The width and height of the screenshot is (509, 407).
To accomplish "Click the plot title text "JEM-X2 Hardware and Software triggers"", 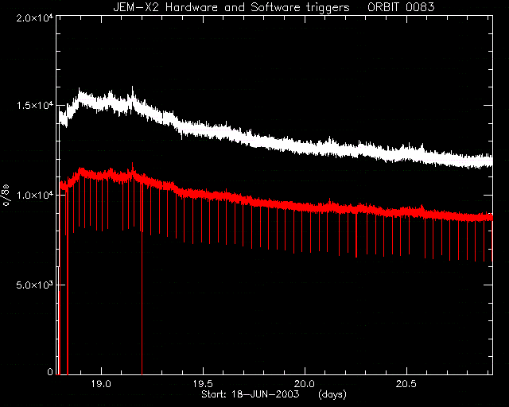I will coord(231,7).
